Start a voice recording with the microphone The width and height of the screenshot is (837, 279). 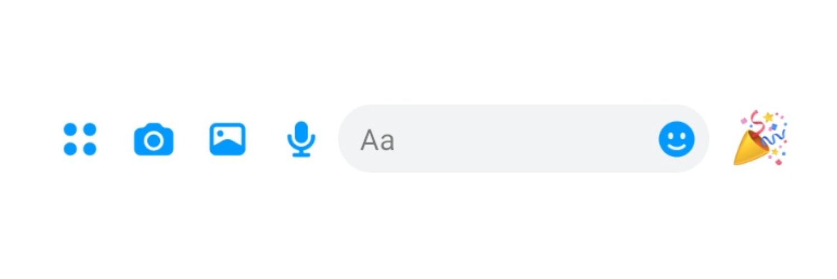[301, 139]
